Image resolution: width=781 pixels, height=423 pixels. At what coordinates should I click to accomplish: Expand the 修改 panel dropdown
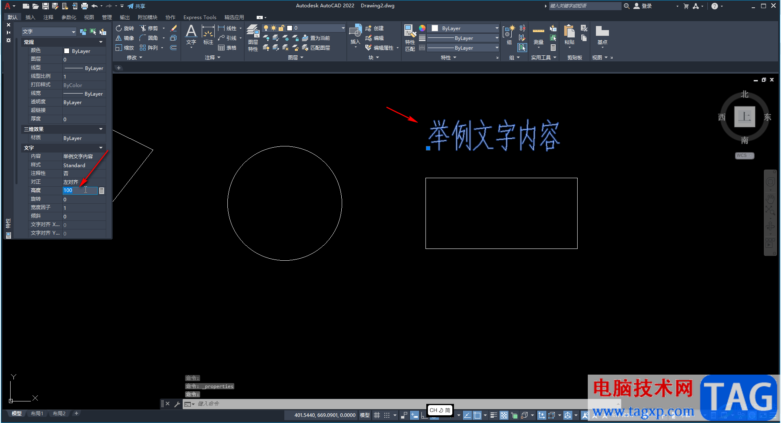[135, 57]
